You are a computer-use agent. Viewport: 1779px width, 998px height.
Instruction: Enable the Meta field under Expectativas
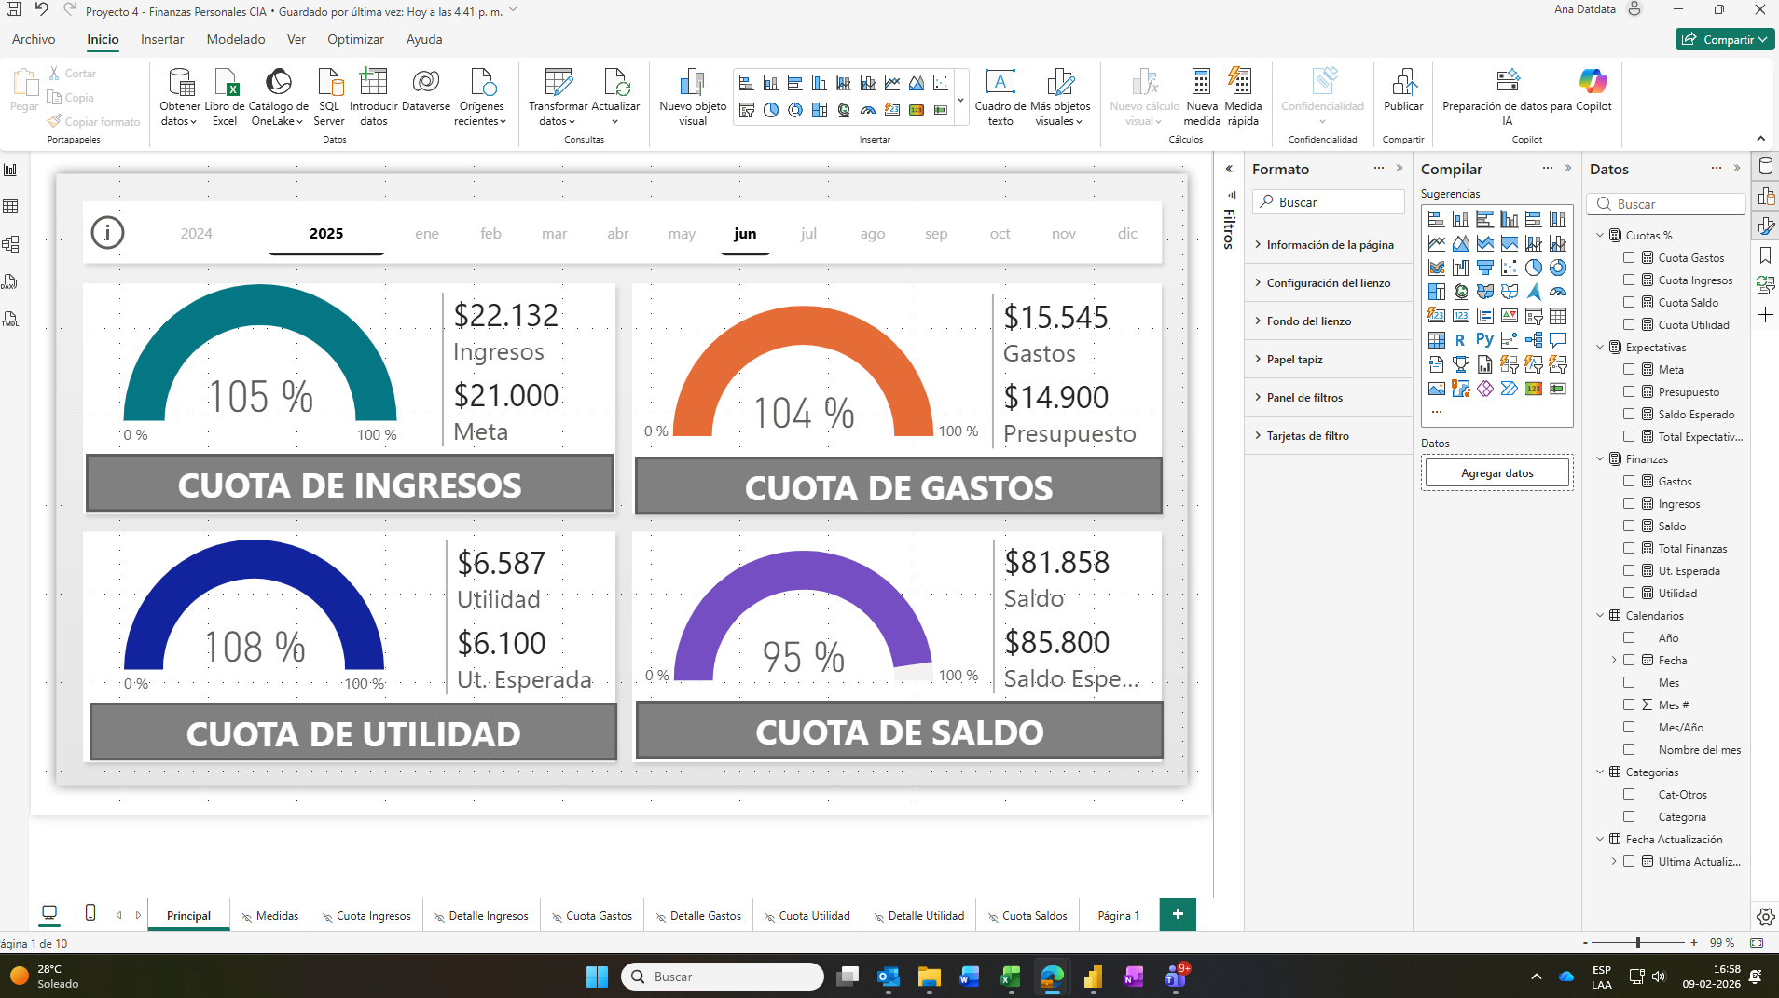(1631, 369)
